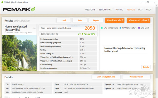Switch to the BENCHMARK tab
Viewport: 158px width, 98px height.
click(105, 10)
